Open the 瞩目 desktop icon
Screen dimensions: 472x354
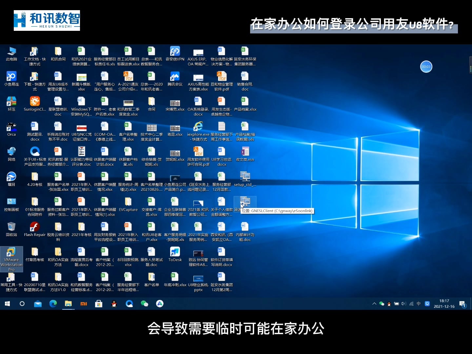(11, 179)
